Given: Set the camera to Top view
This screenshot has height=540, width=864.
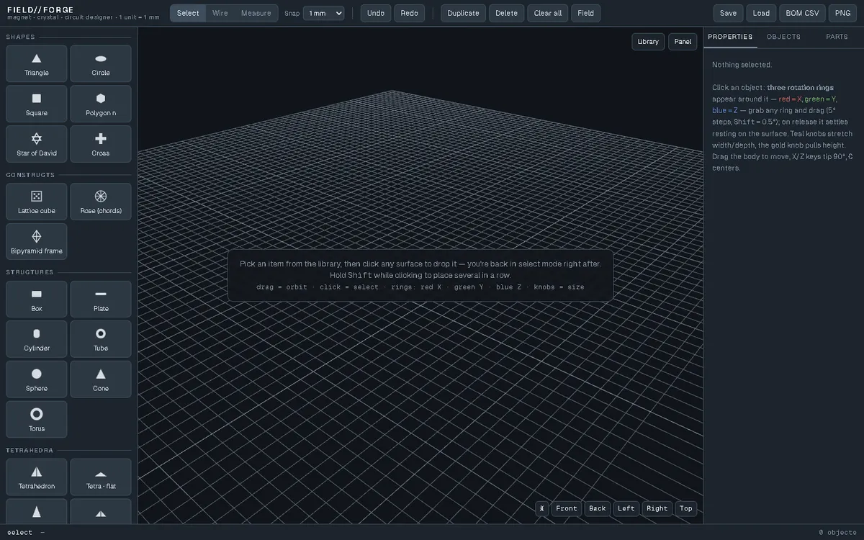Looking at the screenshot, I should pyautogui.click(x=686, y=508).
